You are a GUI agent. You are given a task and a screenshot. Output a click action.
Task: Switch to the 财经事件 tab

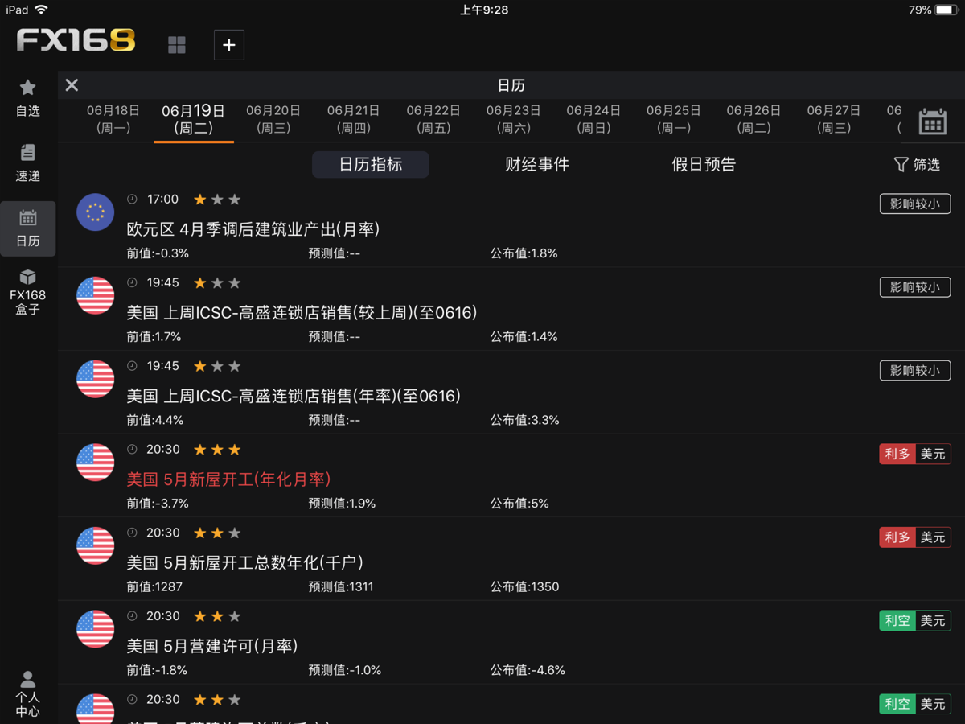537,164
